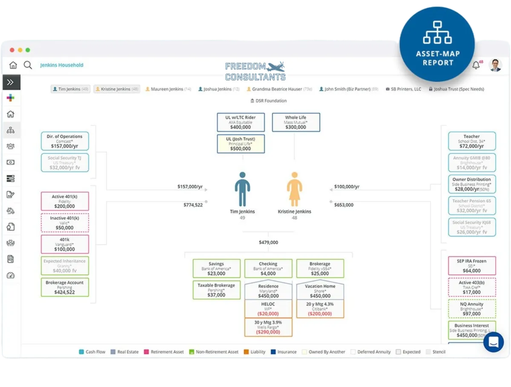Click the Non-Retirement Asset legend swatch
The height and width of the screenshot is (387, 511).
192,352
